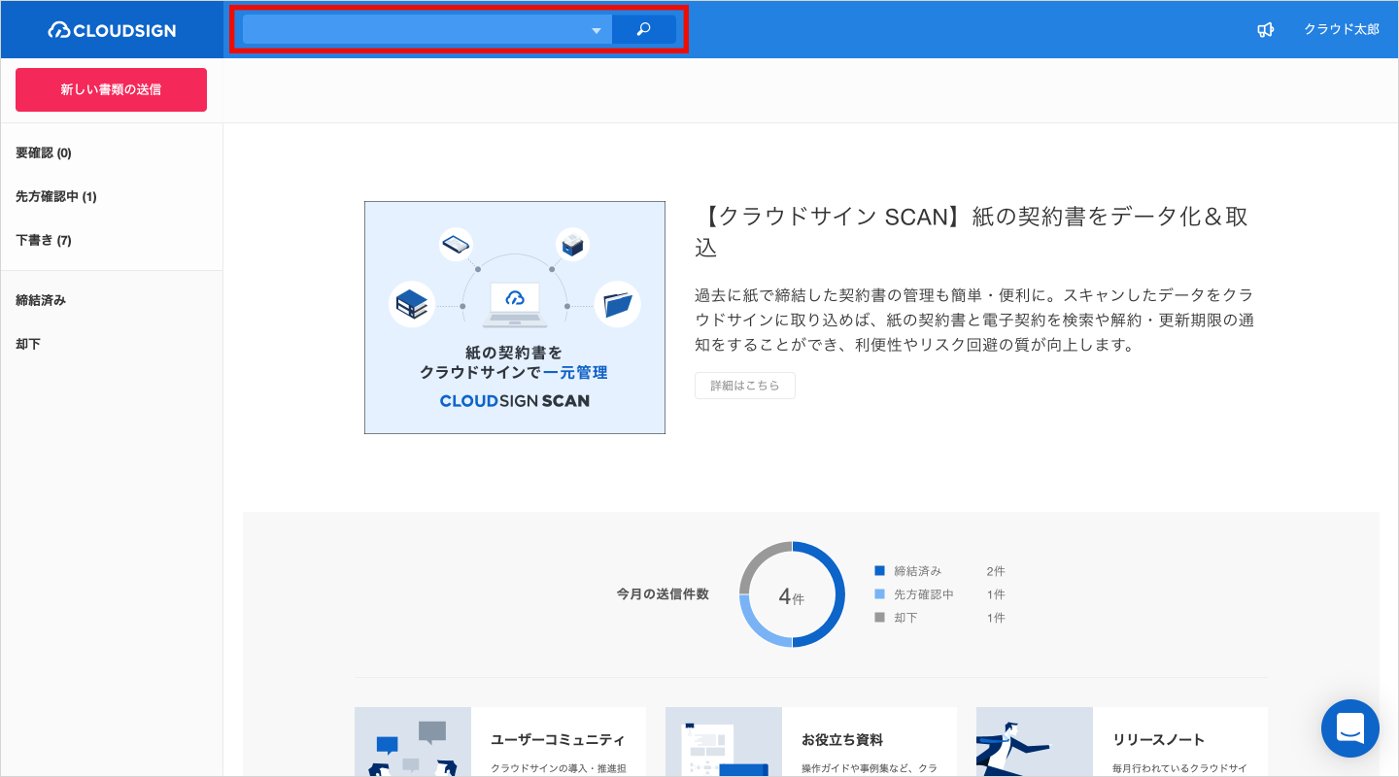The width and height of the screenshot is (1399, 777).
Task: Open the お役立ち資料 card
Action: coord(811,742)
